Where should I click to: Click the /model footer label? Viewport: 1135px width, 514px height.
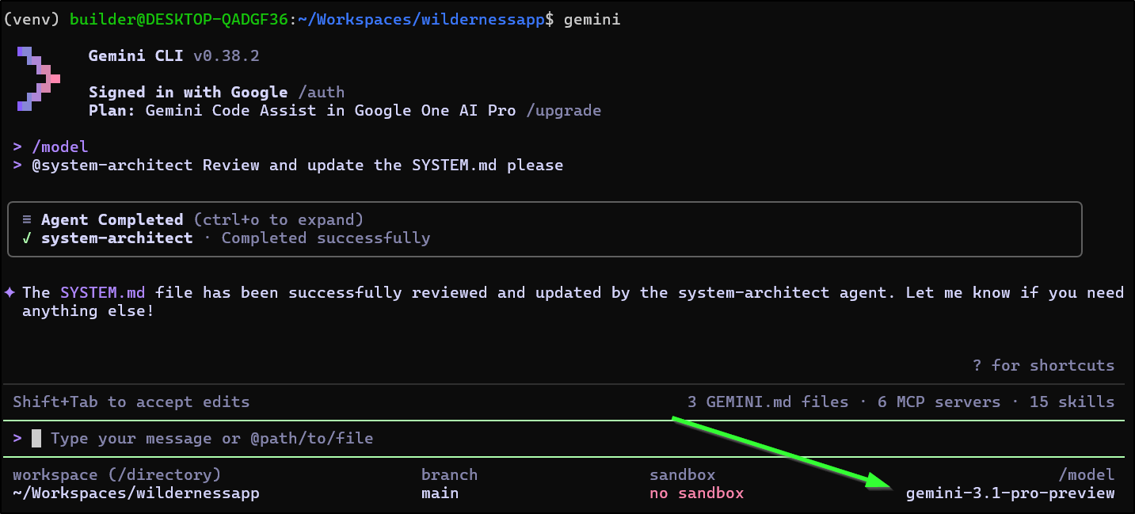tap(1086, 475)
